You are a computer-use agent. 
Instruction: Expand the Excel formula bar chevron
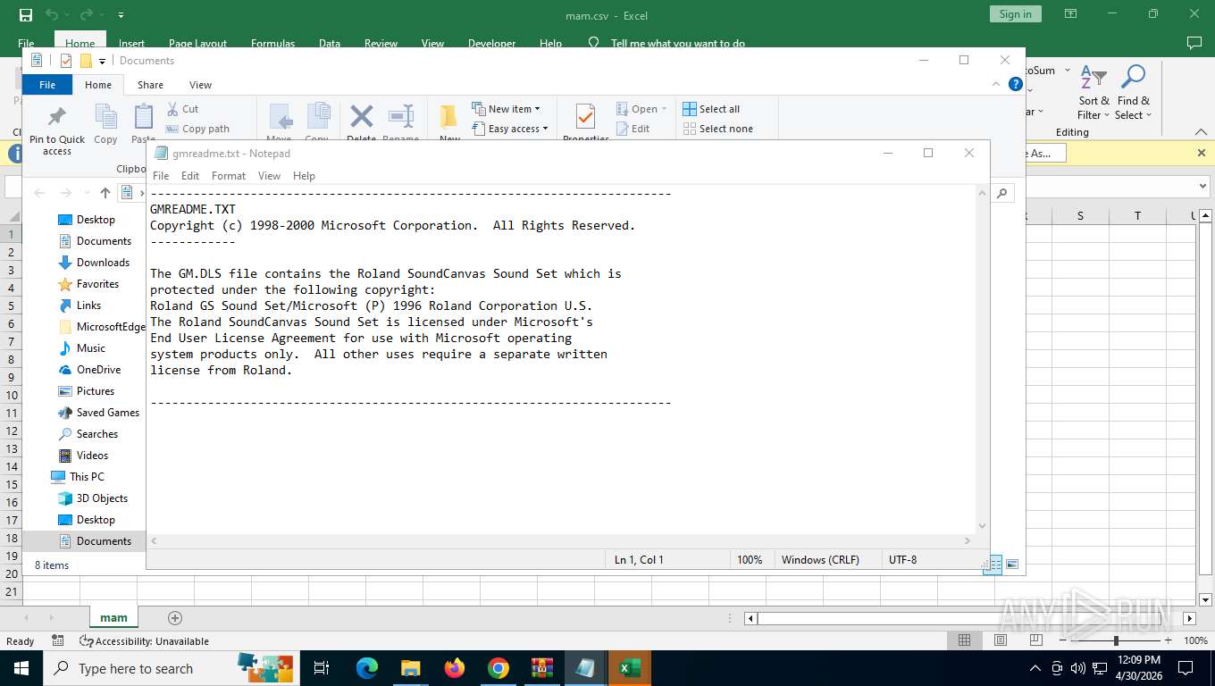1202,187
